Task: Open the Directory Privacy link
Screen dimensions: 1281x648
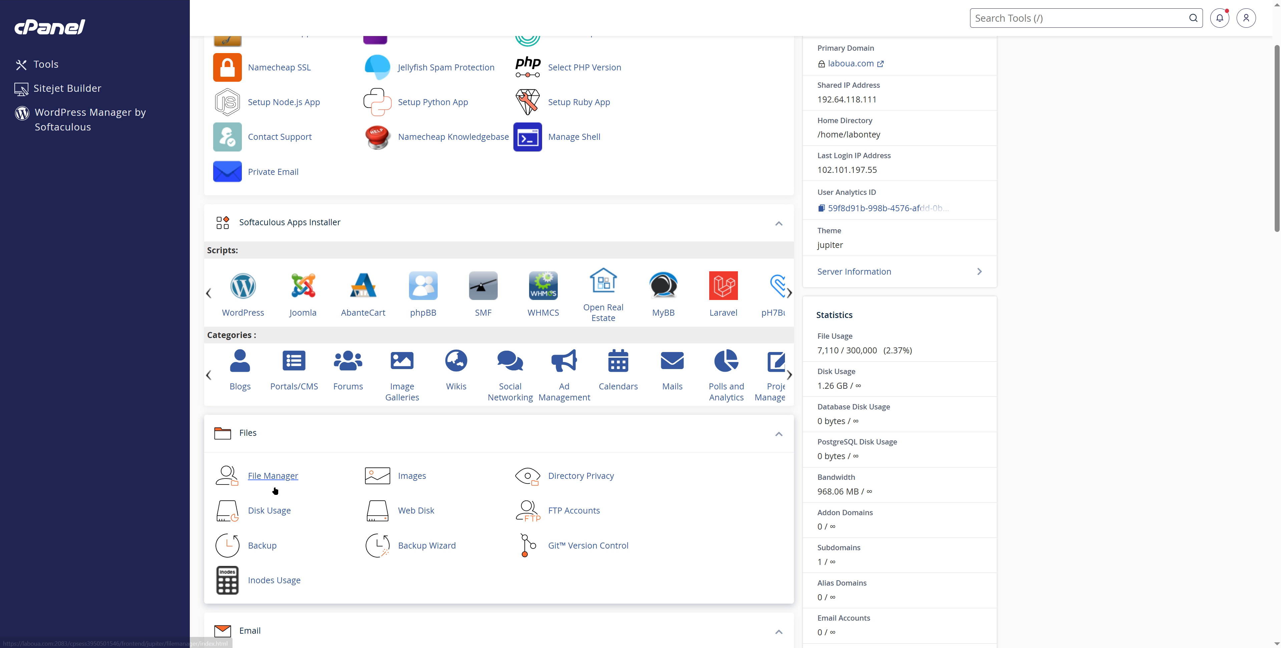Action: pyautogui.click(x=581, y=476)
